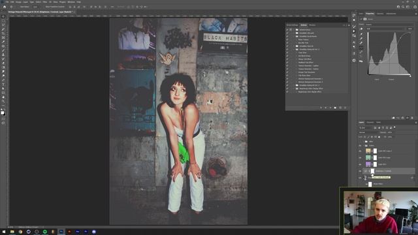Toggle visibility of Brightness/Contrast layer
The image size is (418, 235).
tap(360, 171)
